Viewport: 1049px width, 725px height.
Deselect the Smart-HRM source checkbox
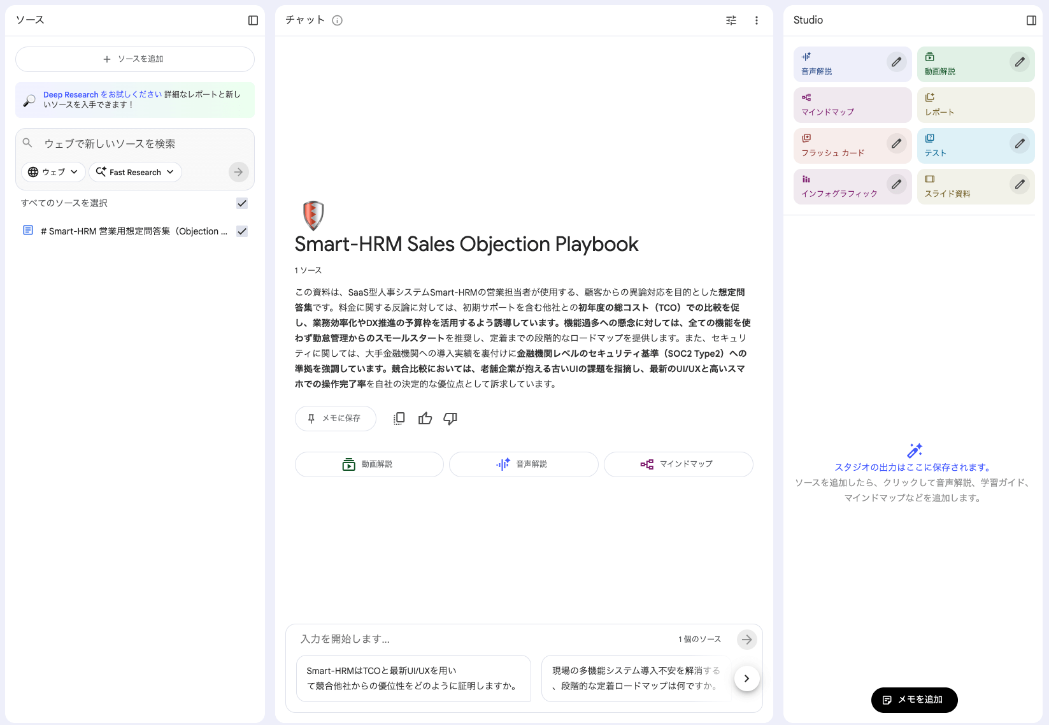241,231
